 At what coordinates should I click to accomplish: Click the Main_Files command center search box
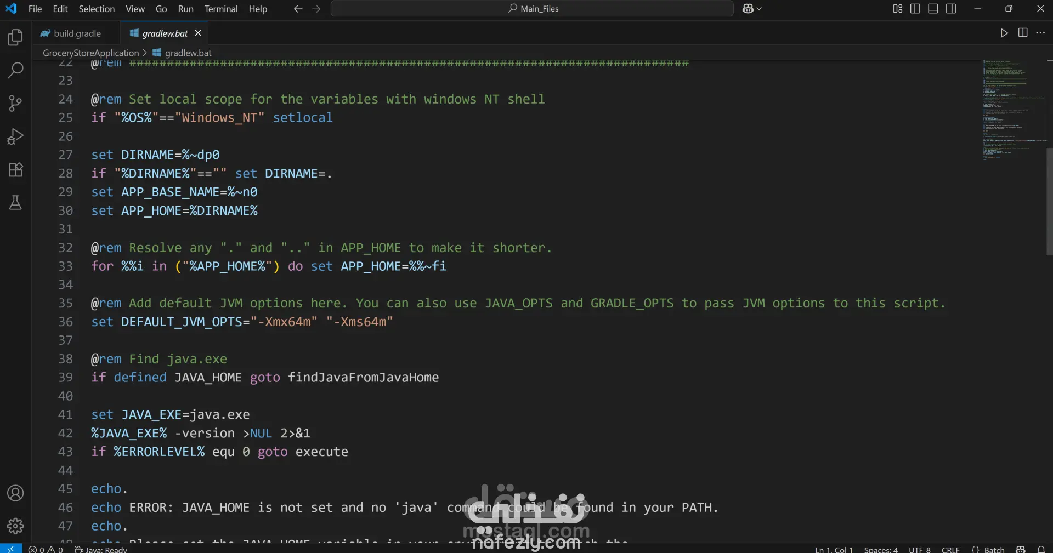click(532, 9)
